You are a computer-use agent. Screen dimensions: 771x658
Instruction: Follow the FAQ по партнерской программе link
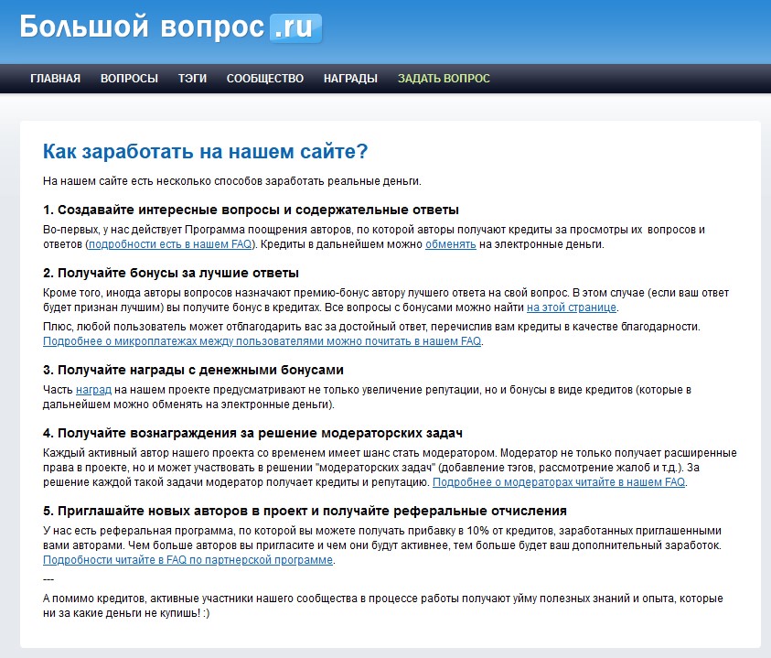click(187, 560)
